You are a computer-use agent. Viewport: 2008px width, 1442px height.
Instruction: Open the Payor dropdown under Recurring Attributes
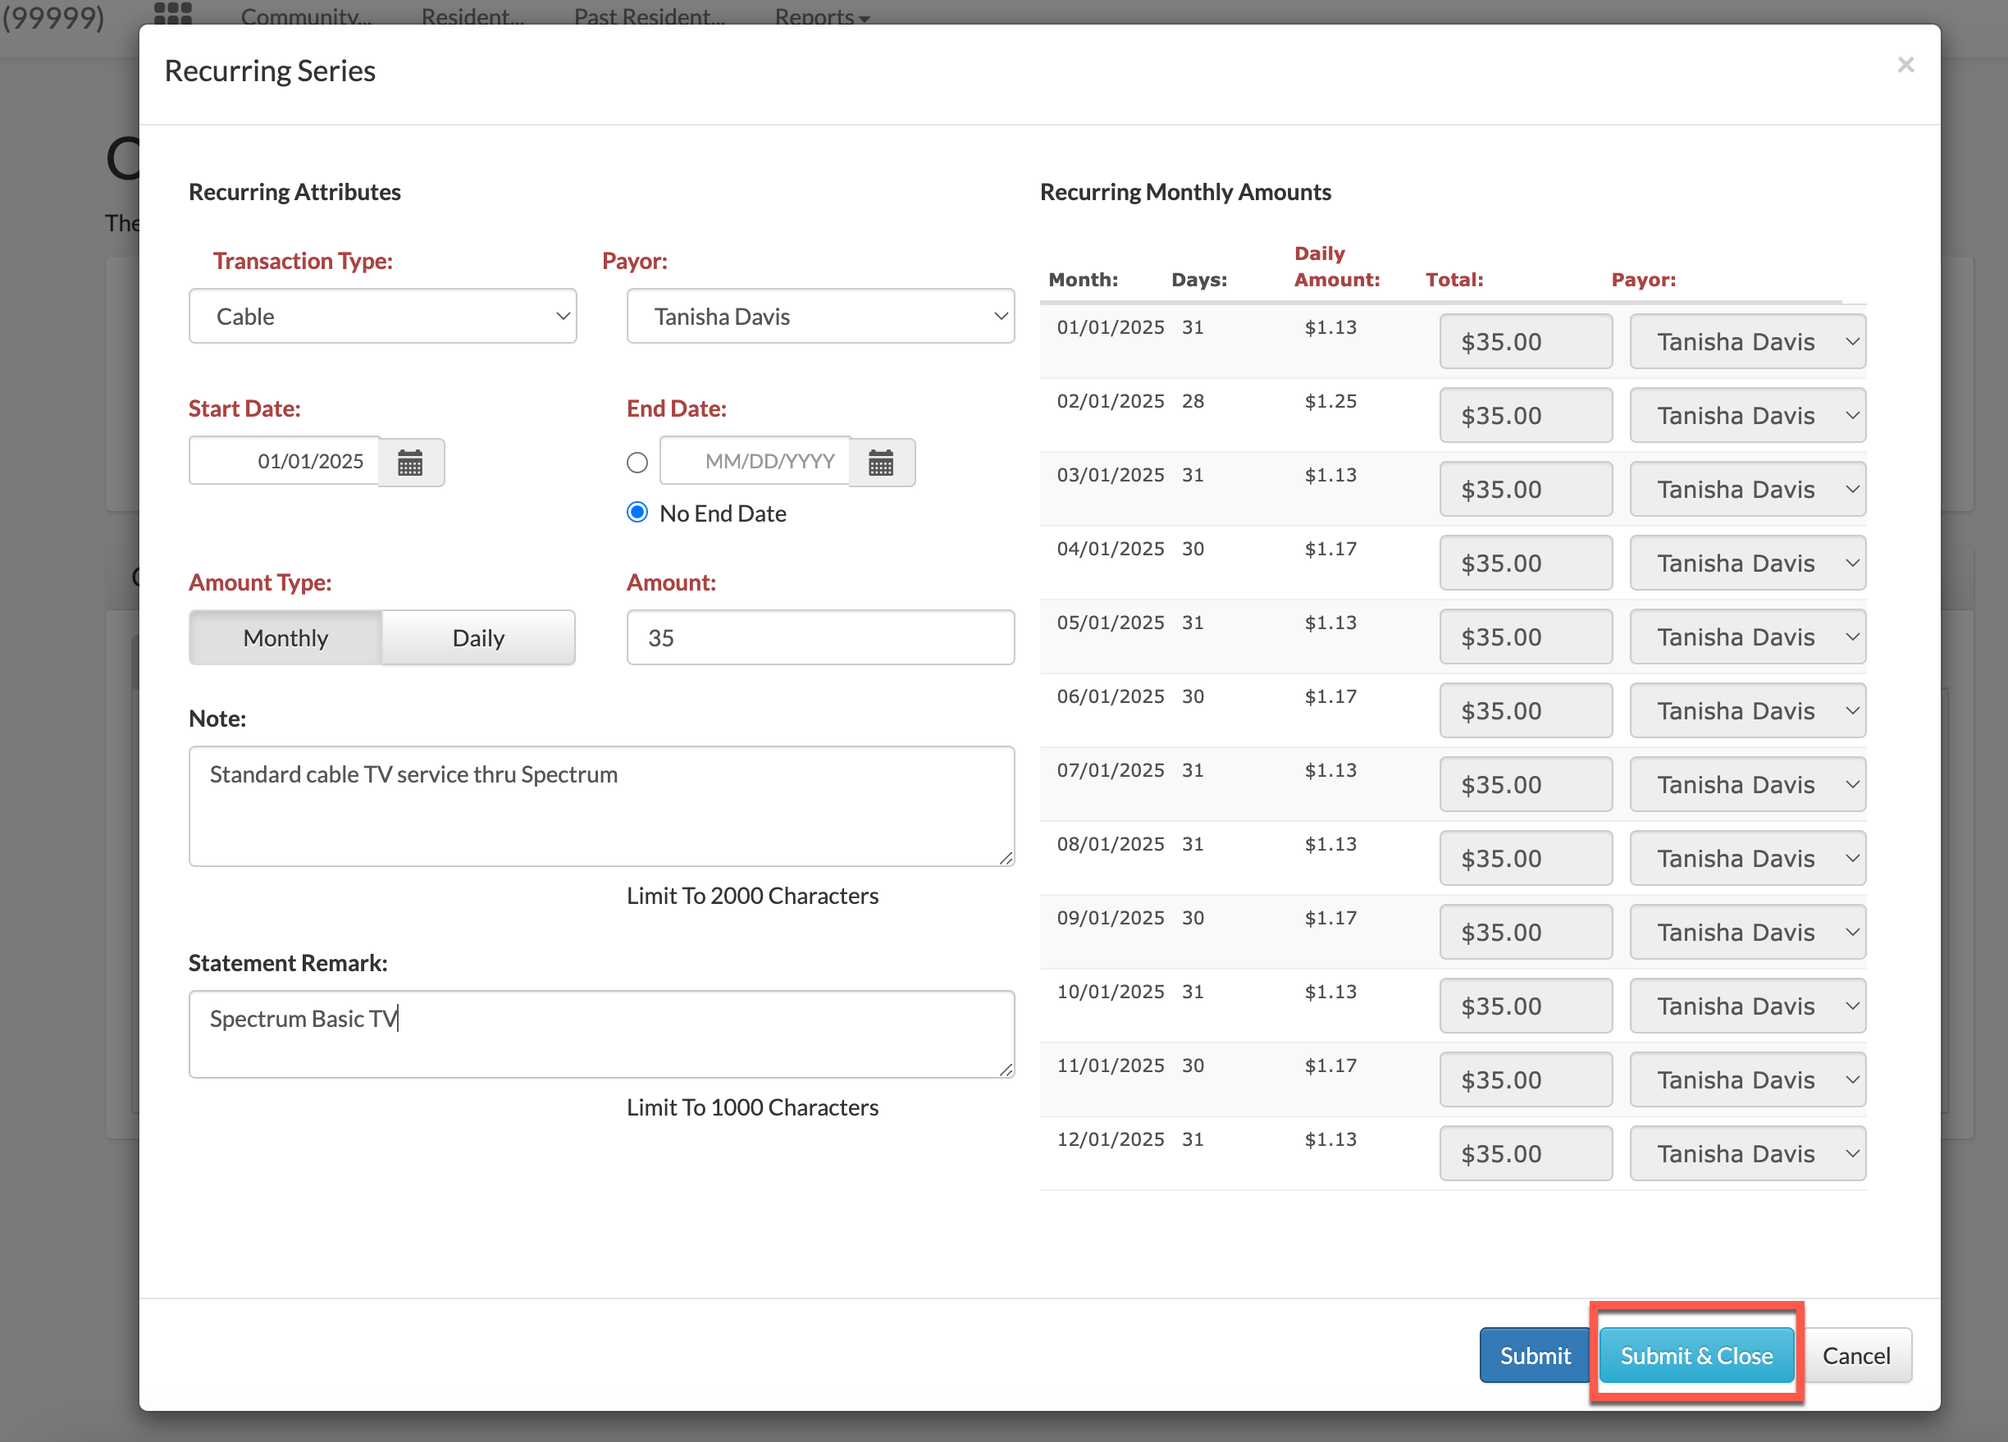tap(819, 316)
